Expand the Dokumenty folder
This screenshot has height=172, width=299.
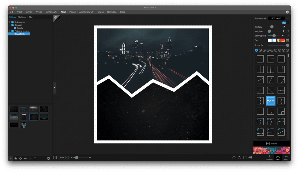click(x=10, y=22)
